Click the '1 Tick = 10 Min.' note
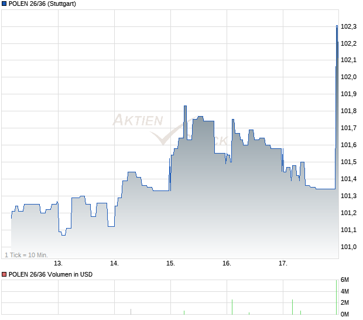 [x=26, y=255]
